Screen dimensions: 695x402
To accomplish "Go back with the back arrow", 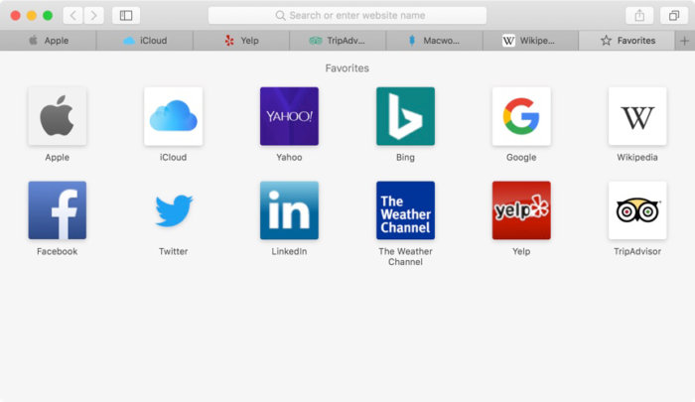I will coord(73,16).
